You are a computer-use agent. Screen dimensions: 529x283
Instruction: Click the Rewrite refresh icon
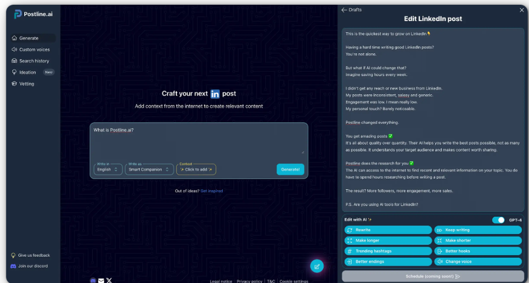(350, 230)
